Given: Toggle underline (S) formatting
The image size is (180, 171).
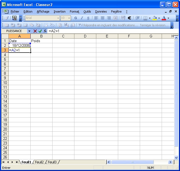Looking at the screenshot, I should pos(88,18).
